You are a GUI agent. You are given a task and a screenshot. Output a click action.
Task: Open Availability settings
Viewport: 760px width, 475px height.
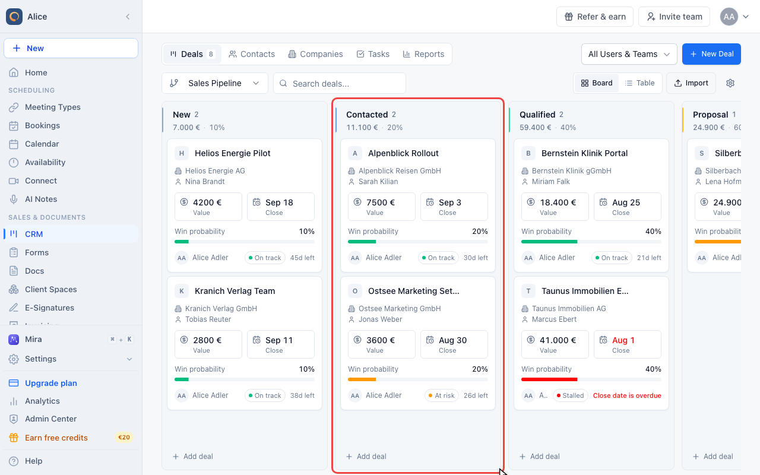(71, 162)
